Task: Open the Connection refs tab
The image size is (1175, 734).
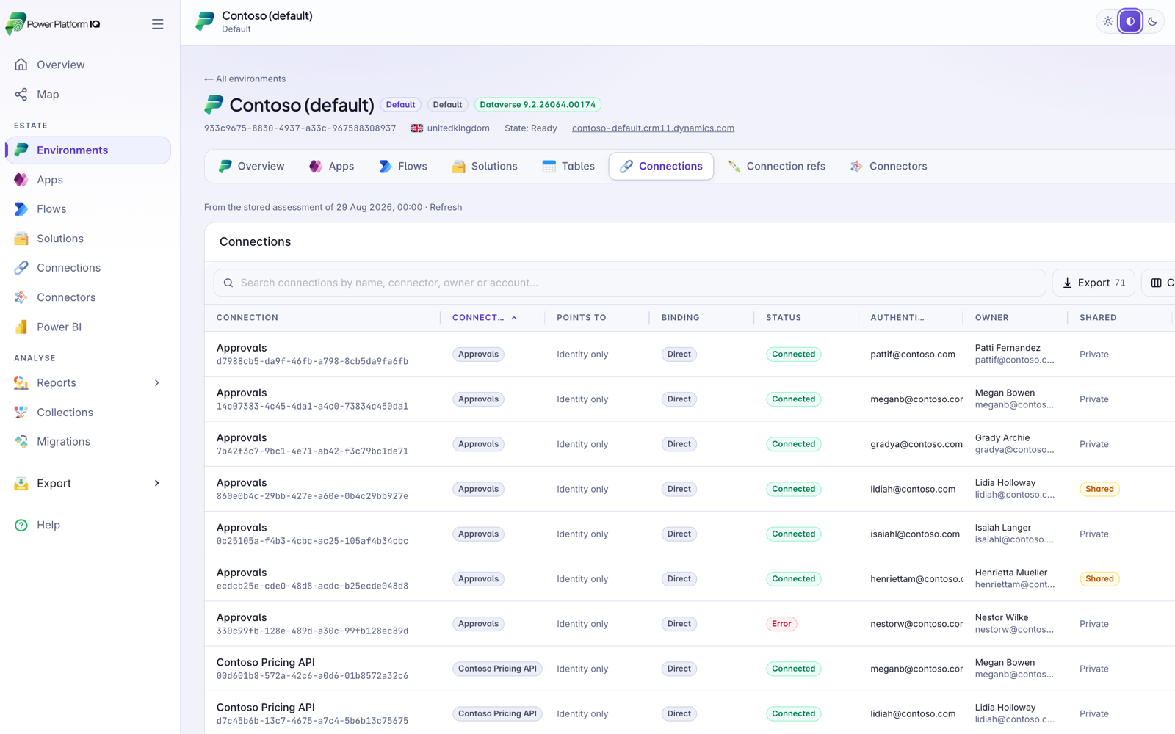Action: pos(777,167)
